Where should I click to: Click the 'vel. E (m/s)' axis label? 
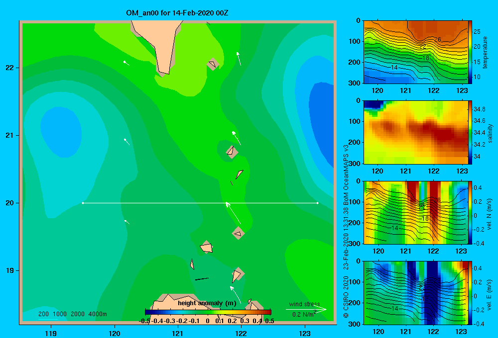[x=490, y=294]
